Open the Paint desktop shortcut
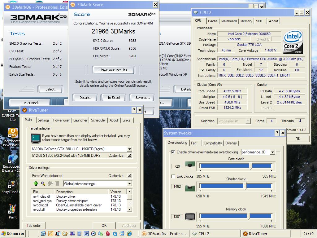 pos(13,211)
